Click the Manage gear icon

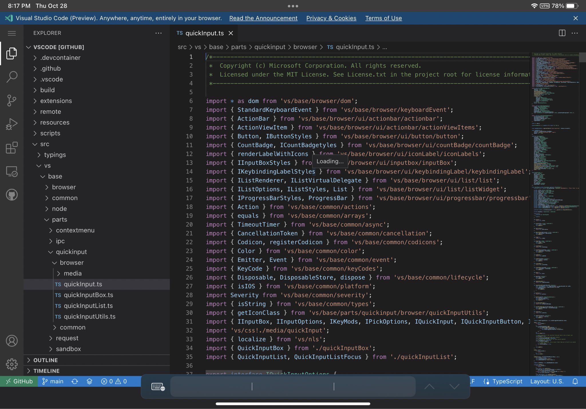12,364
